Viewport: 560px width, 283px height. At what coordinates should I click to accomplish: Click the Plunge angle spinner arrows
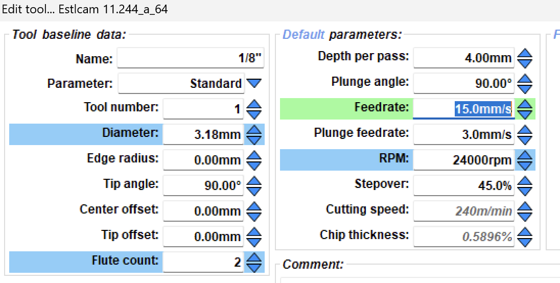[525, 83]
